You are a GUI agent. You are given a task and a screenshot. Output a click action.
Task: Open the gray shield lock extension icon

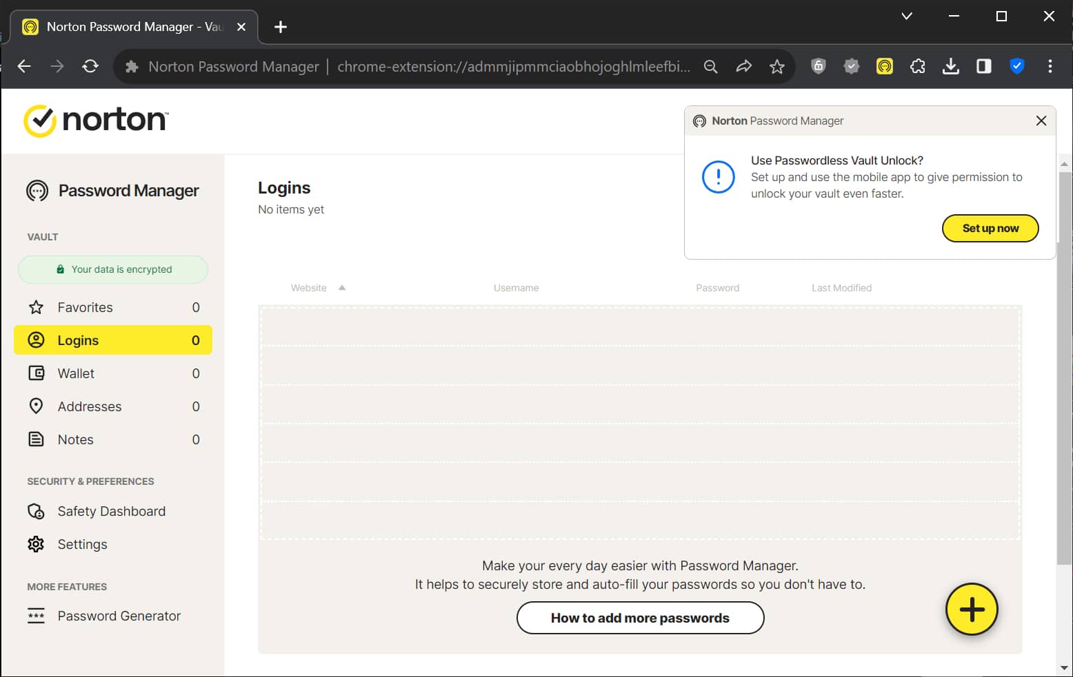(819, 66)
